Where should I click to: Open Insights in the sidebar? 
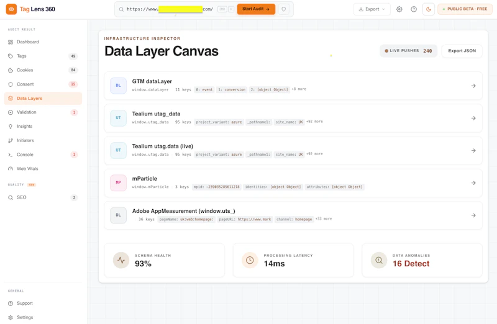43,127
